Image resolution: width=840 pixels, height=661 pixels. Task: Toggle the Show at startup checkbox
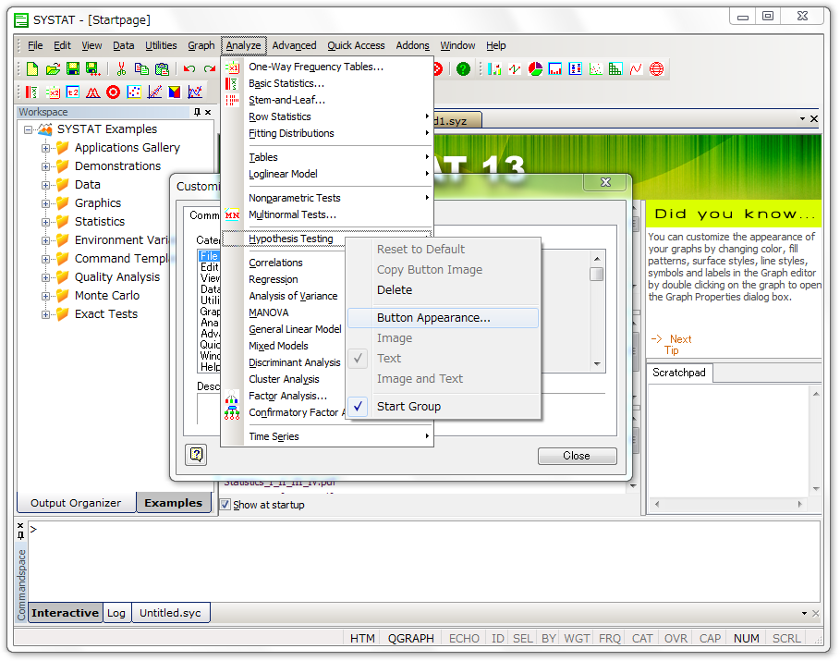coord(225,505)
